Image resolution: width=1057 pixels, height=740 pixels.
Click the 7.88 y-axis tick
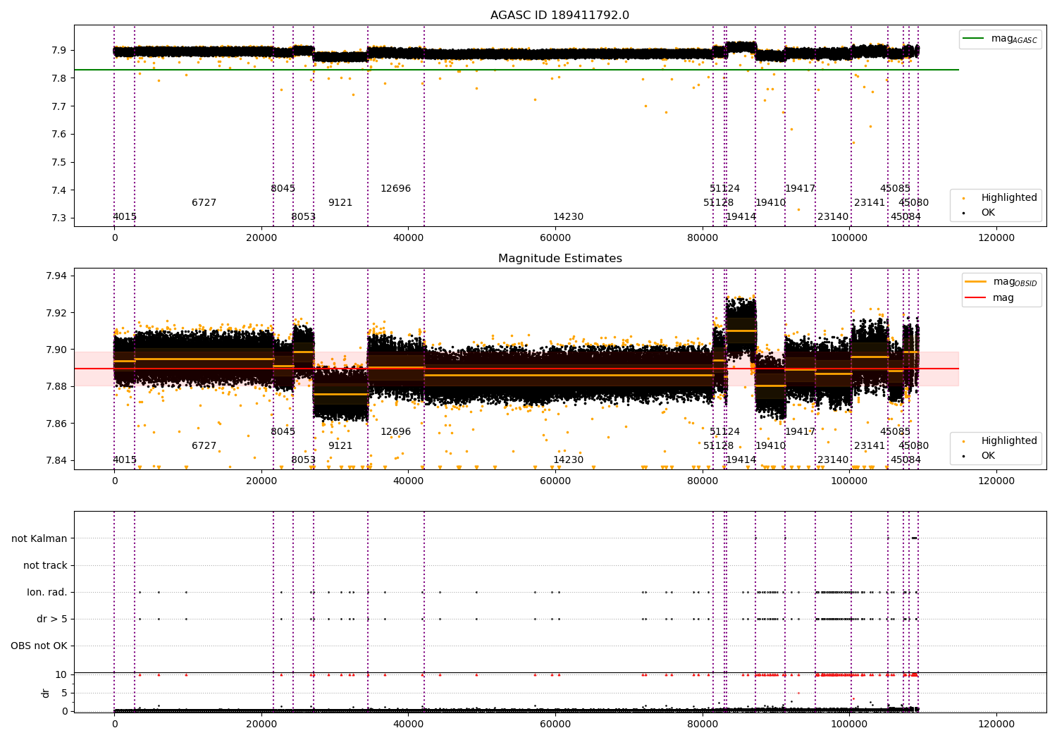click(x=56, y=386)
